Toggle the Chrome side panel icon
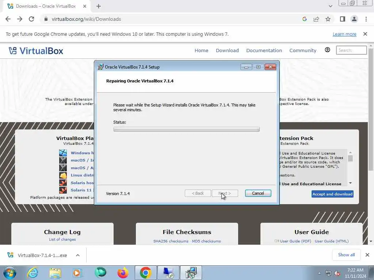This screenshot has width=374, height=280. pos(343,19)
